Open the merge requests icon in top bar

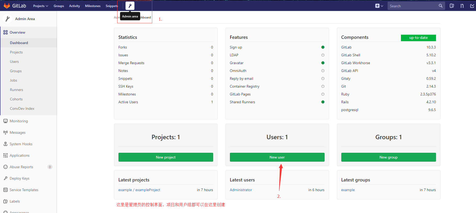point(462,6)
